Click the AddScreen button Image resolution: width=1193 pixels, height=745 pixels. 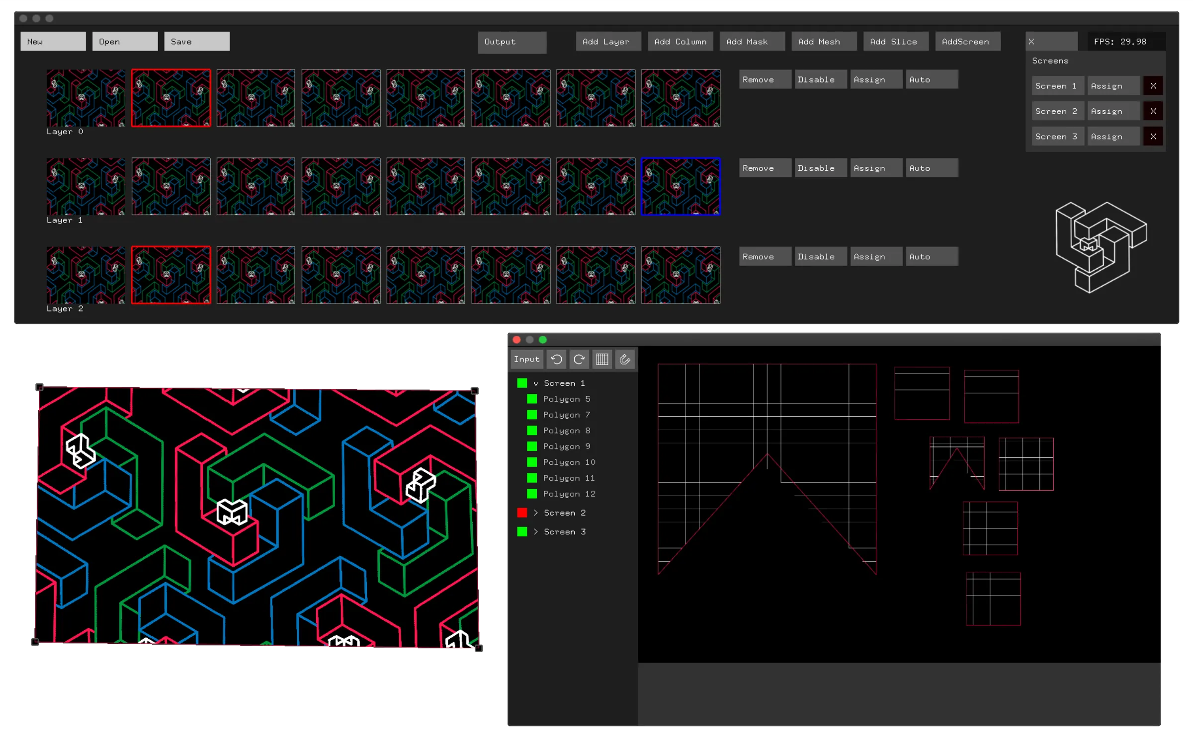[968, 42]
